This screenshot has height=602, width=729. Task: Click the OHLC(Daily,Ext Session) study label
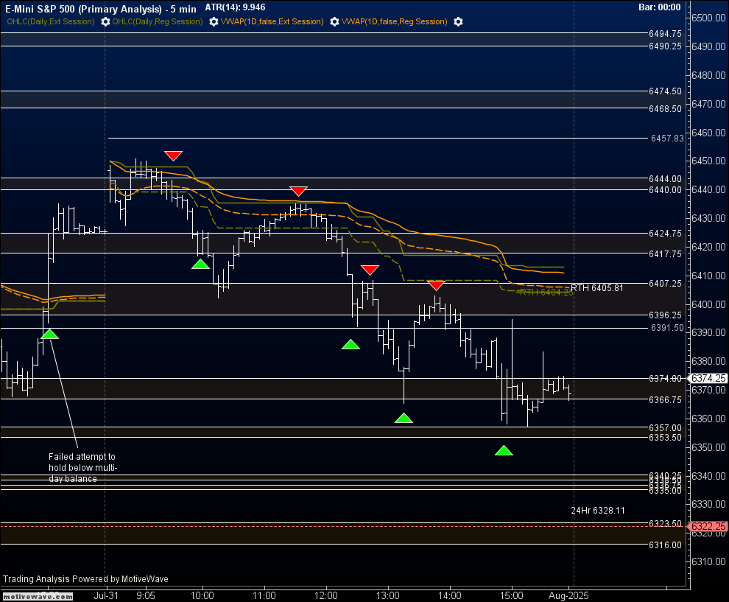(51, 21)
